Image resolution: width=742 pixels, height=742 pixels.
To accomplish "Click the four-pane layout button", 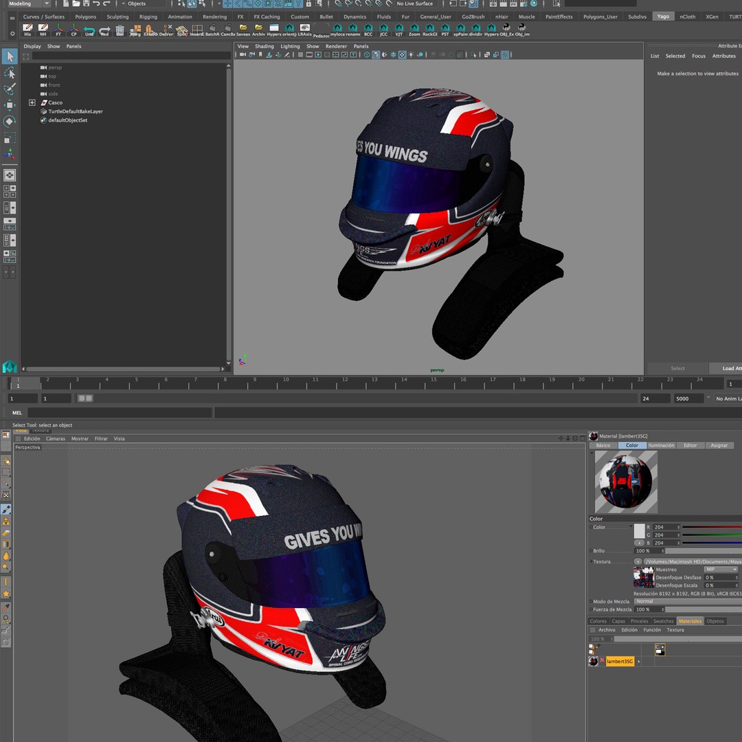I will point(10,191).
